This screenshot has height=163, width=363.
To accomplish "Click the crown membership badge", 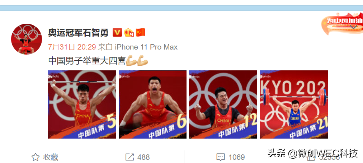I will click(129, 32).
